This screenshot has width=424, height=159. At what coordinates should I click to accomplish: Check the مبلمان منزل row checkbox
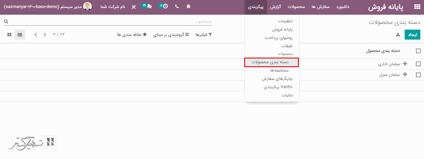tap(418, 75)
